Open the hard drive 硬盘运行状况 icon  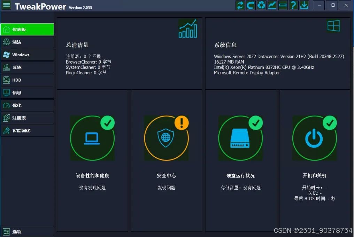pos(240,138)
